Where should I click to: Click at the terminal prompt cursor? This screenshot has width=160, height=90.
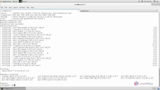tap(14, 85)
